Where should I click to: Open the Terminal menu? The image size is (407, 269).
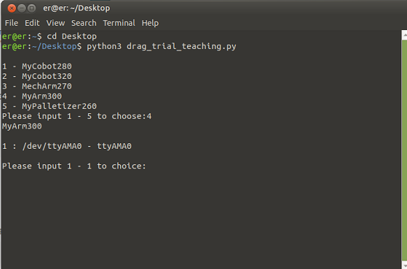pos(119,23)
